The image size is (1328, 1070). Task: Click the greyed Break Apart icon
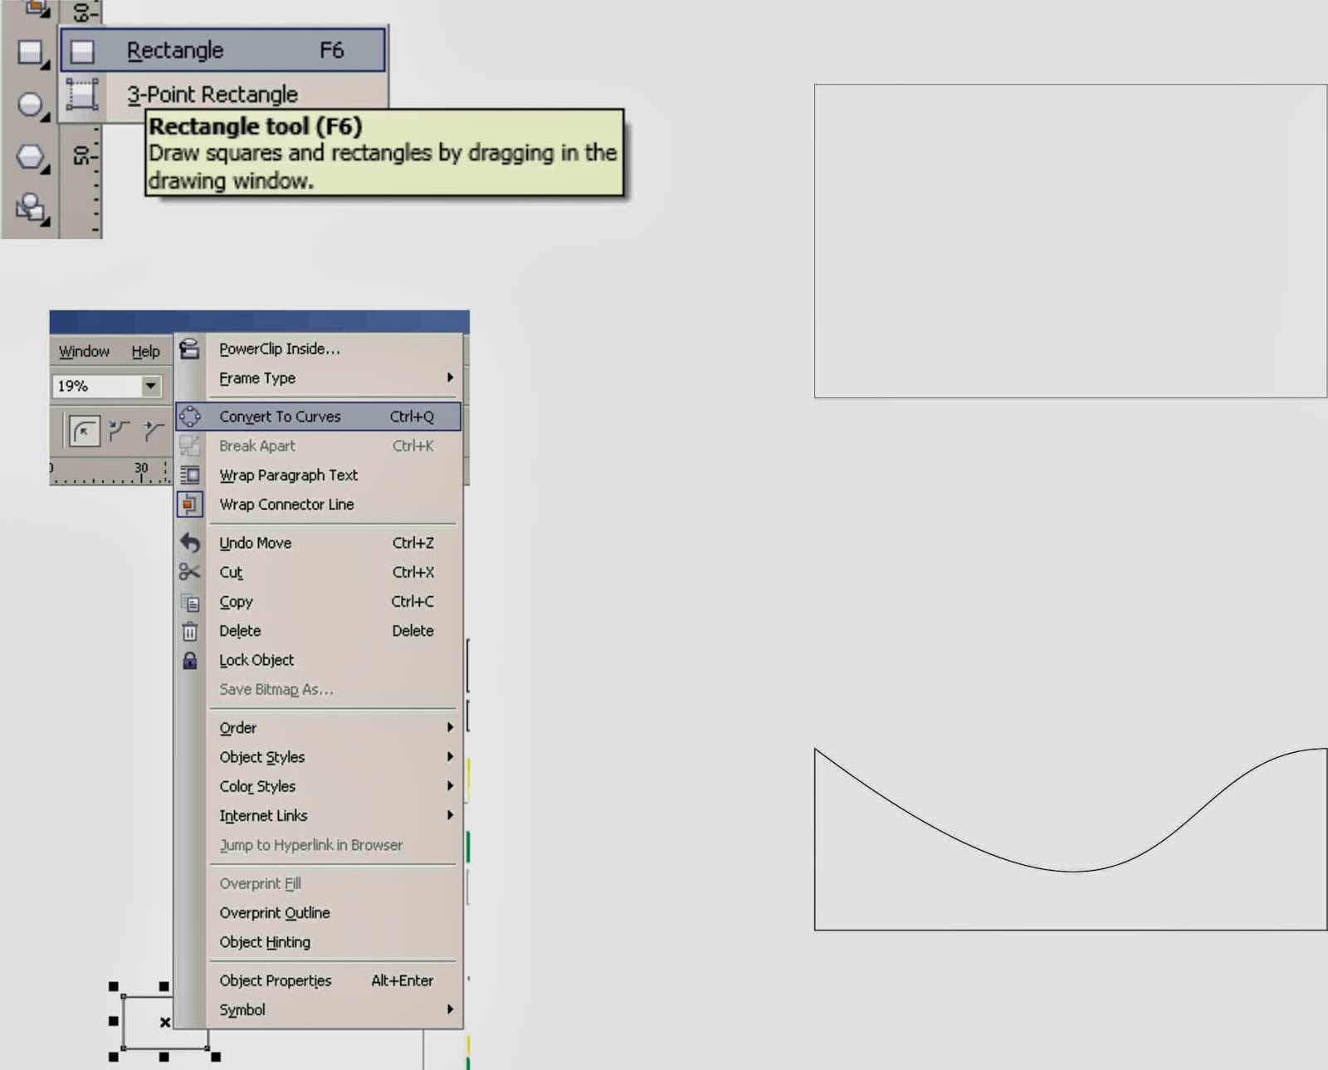(x=190, y=446)
